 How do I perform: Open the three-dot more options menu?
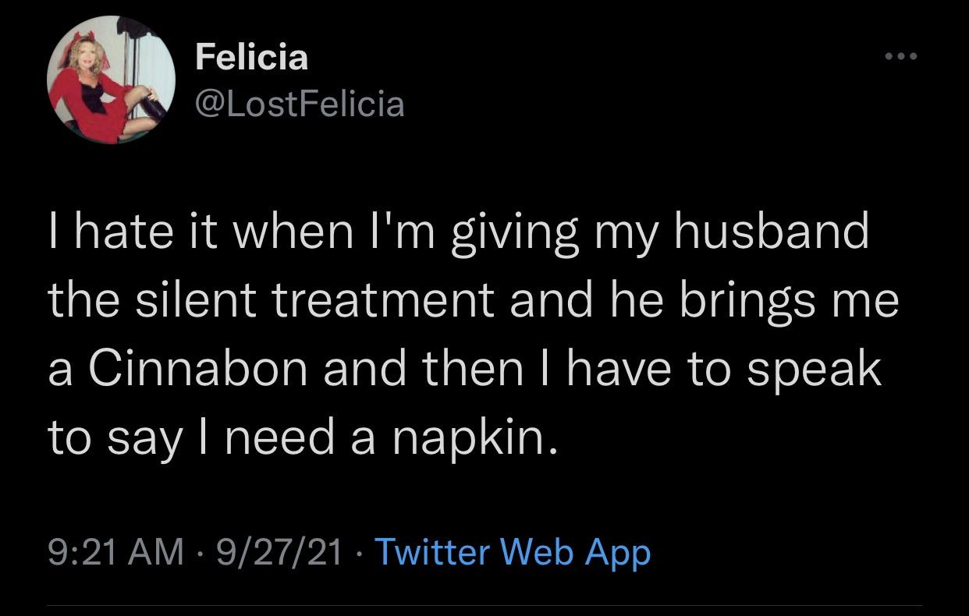(900, 56)
